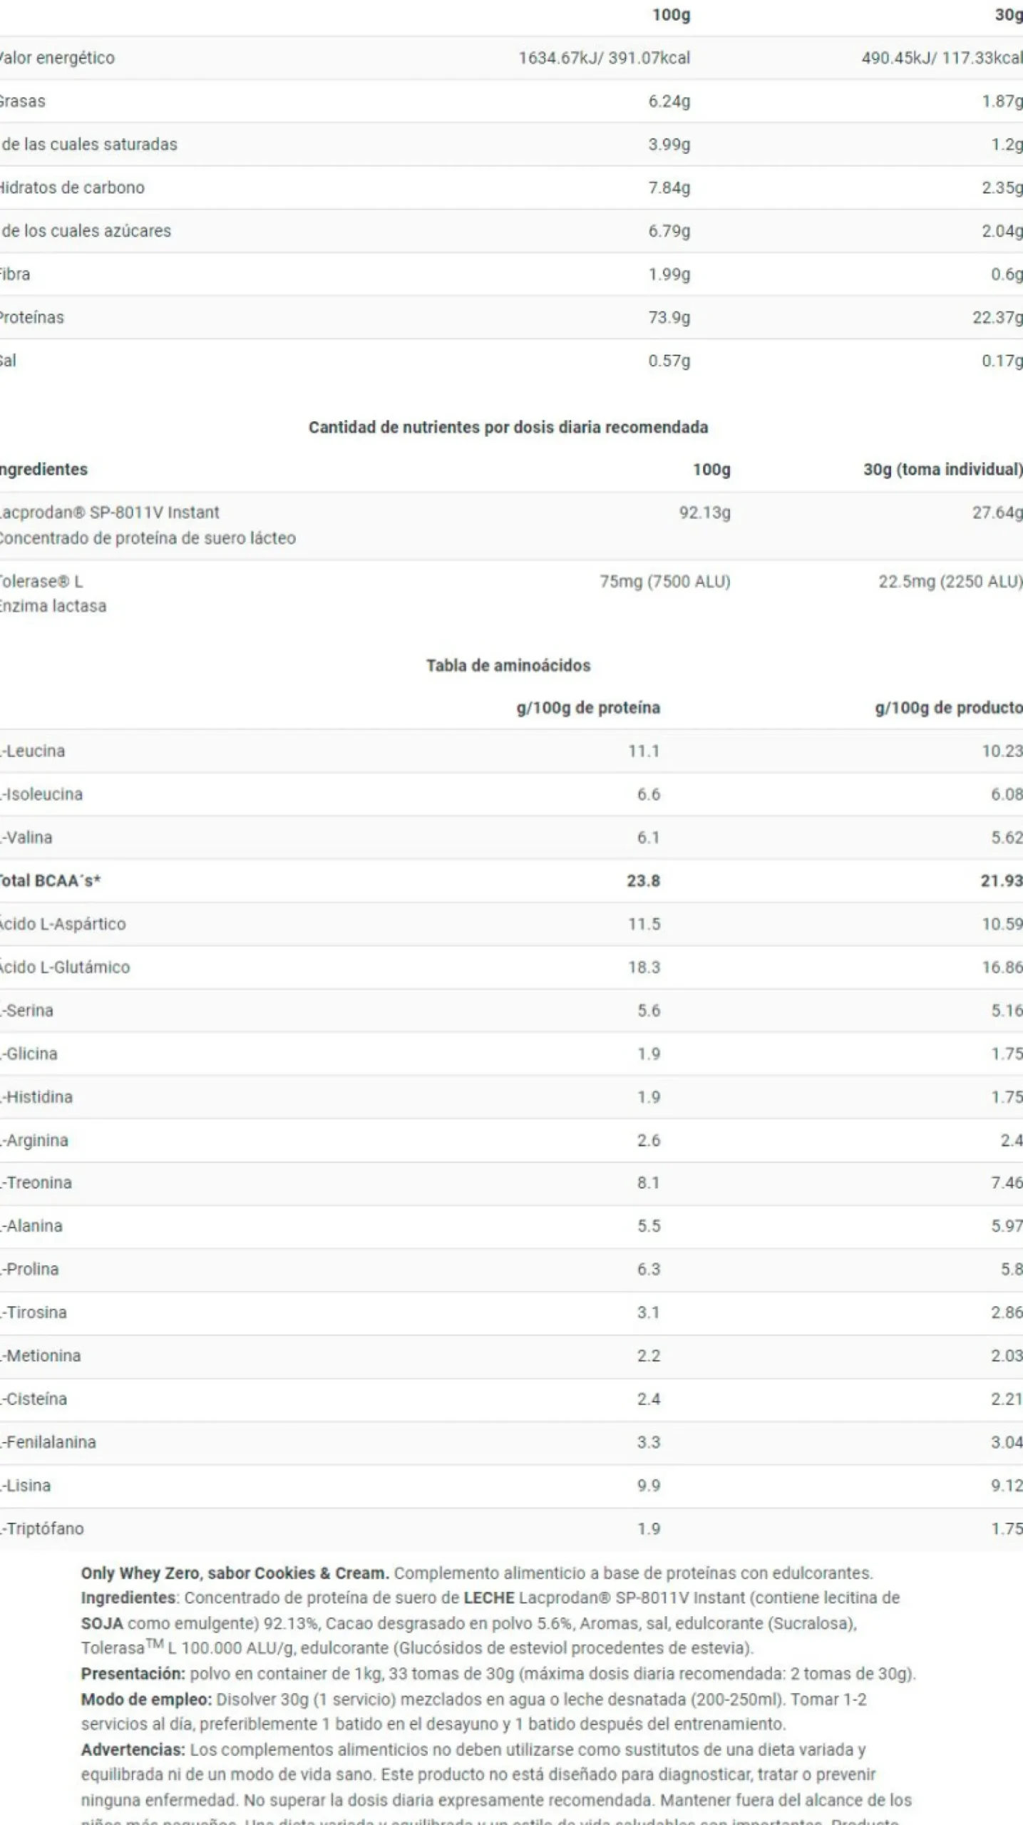This screenshot has width=1023, height=1825.
Task: Click the g/100g de producto column header
Action: coord(949,707)
